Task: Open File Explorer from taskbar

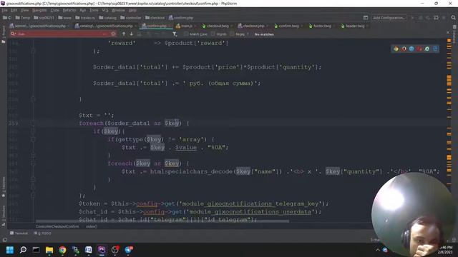Action: pyautogui.click(x=49, y=250)
